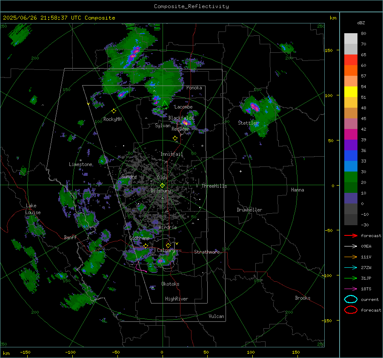Image resolution: width=383 pixels, height=358 pixels.
Task: Click the Lacombe town label
Action: pyautogui.click(x=183, y=107)
